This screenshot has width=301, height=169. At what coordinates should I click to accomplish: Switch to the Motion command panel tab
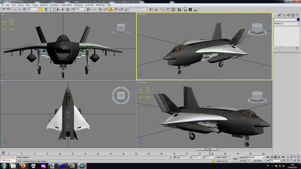[289, 15]
